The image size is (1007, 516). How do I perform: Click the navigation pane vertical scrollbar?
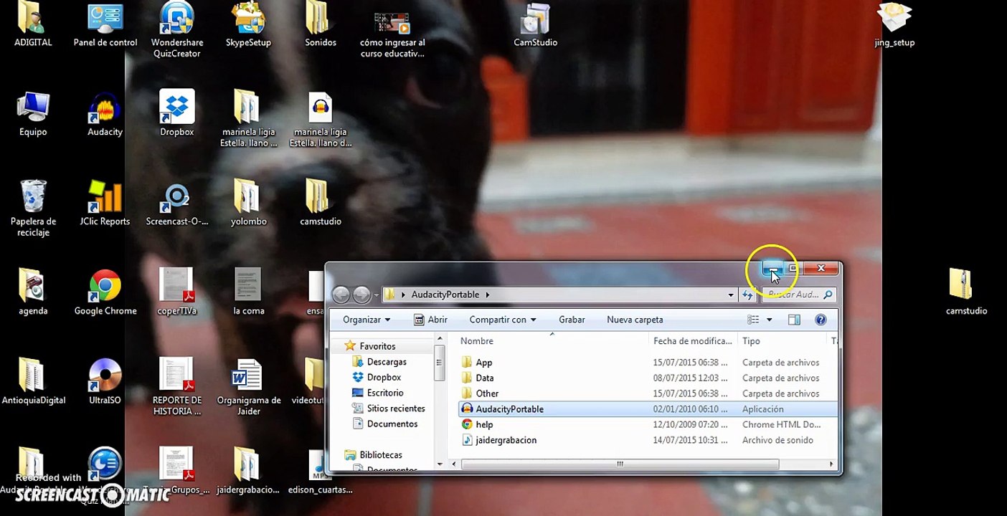439,362
